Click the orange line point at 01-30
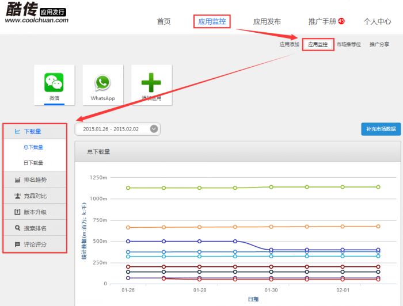Viewport: 403px width, 306px height. click(271, 227)
